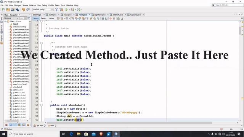This screenshot has width=244, height=137.
Task: Run the project with the green play icon
Action: click(x=66, y=10)
